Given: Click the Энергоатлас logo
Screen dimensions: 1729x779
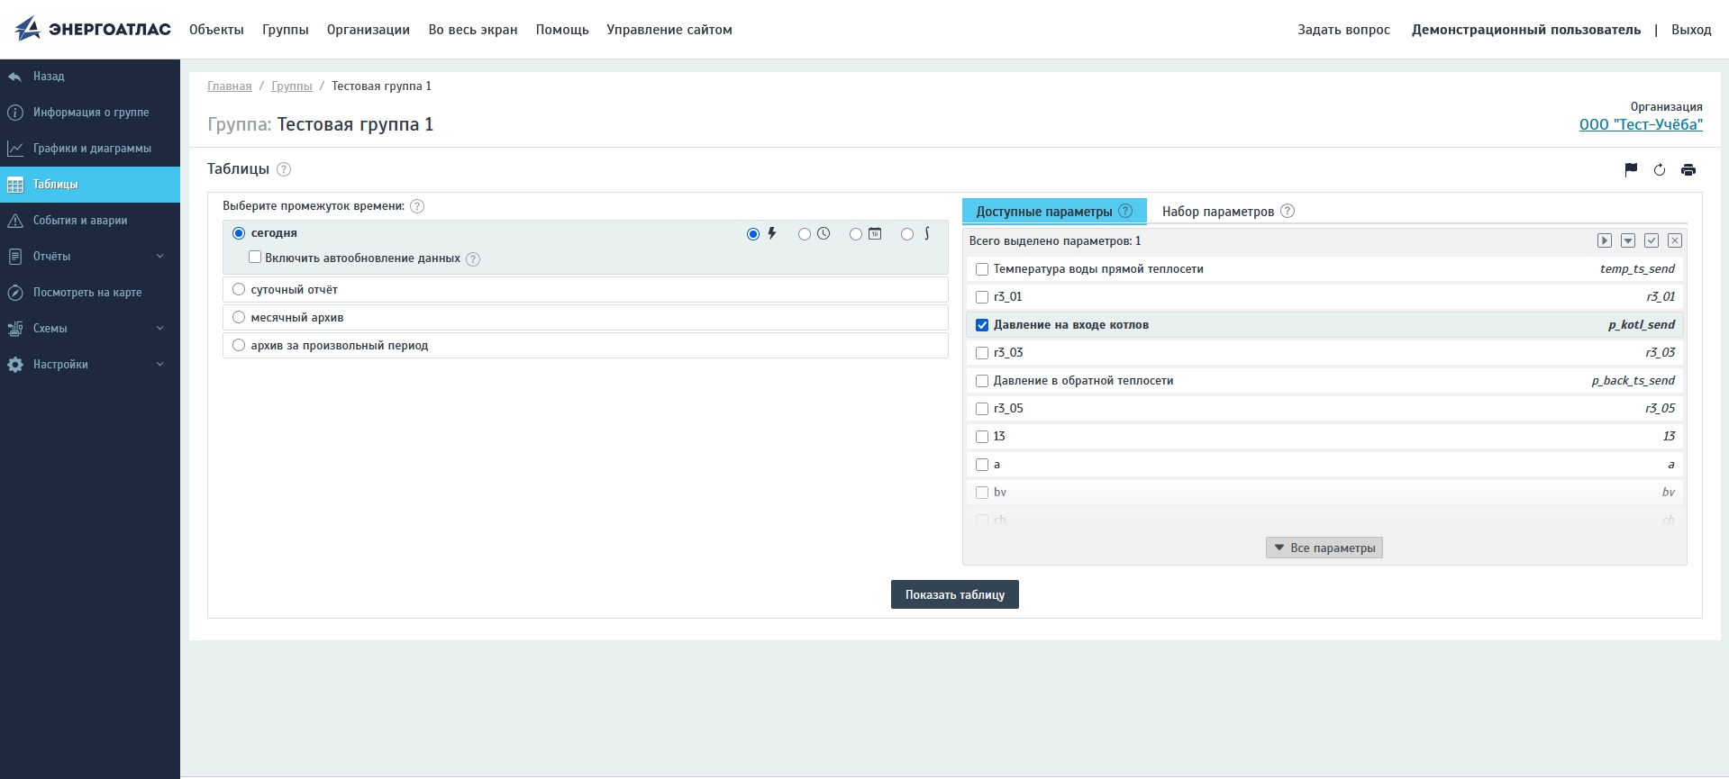Looking at the screenshot, I should pos(93,29).
